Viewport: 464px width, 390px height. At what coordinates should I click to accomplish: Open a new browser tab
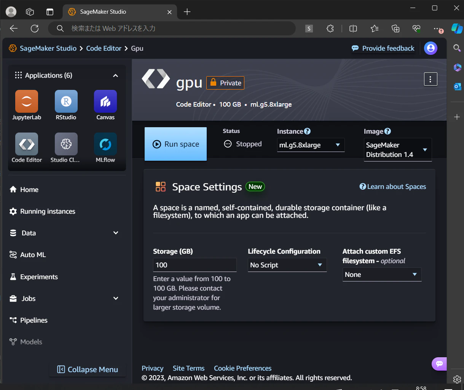[x=187, y=12]
